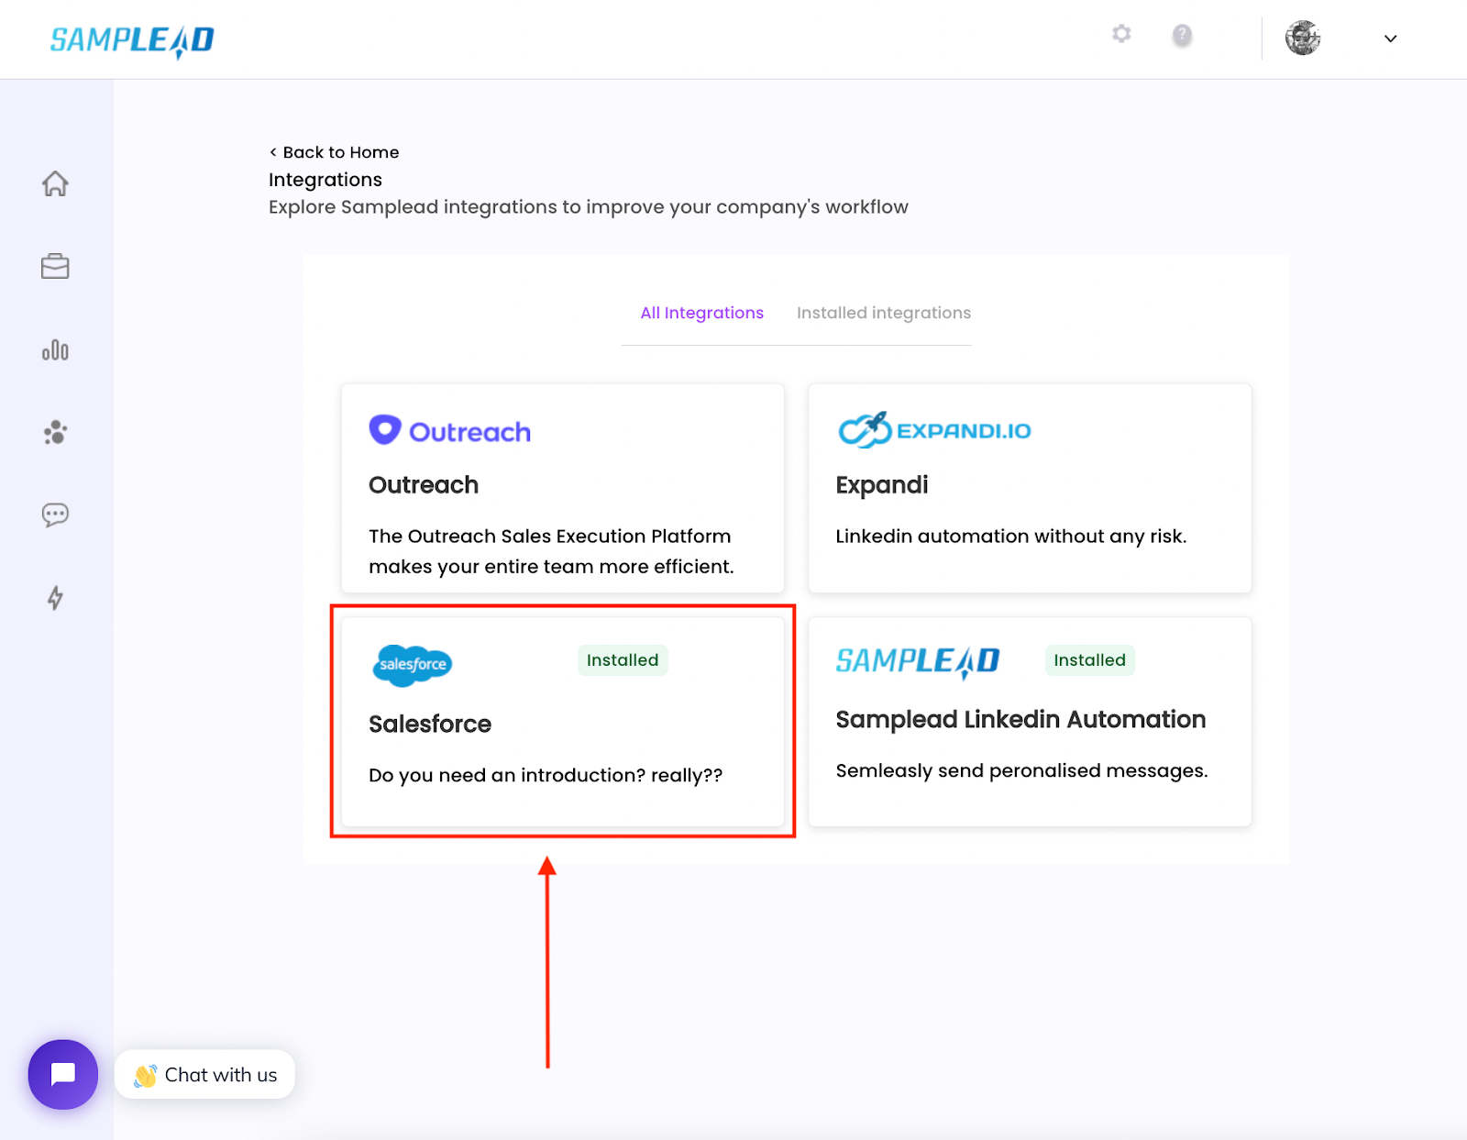Go Back to Home link
The height and width of the screenshot is (1140, 1467).
tap(334, 152)
